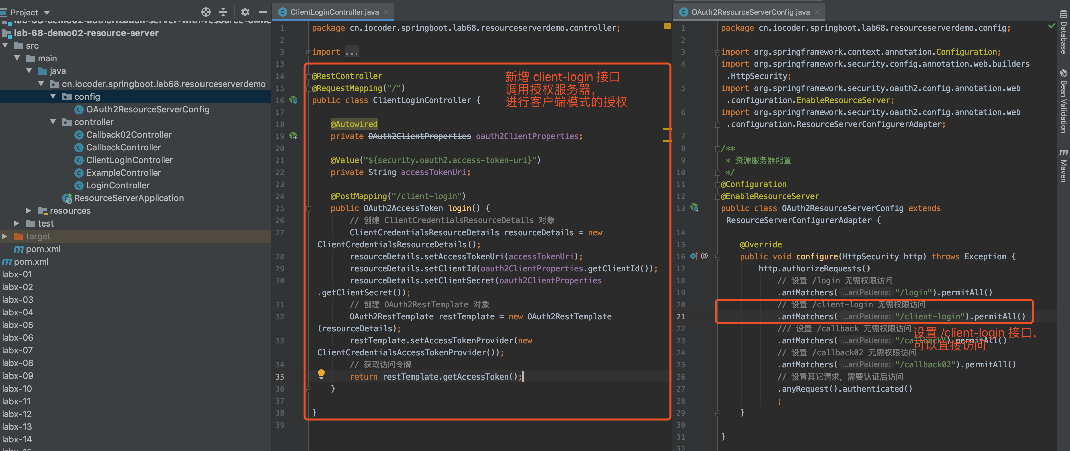Screen dimensions: 1070x451
Task: Open the Project panel settings gear
Action: (x=245, y=12)
